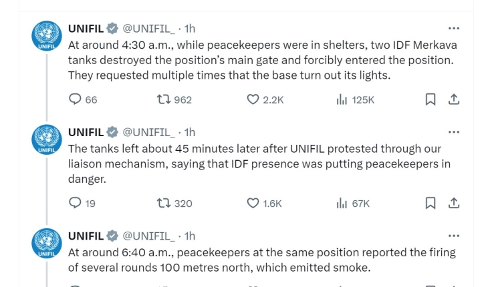
Task: Open UNIFIL avatar on first tweet
Action: (47, 36)
